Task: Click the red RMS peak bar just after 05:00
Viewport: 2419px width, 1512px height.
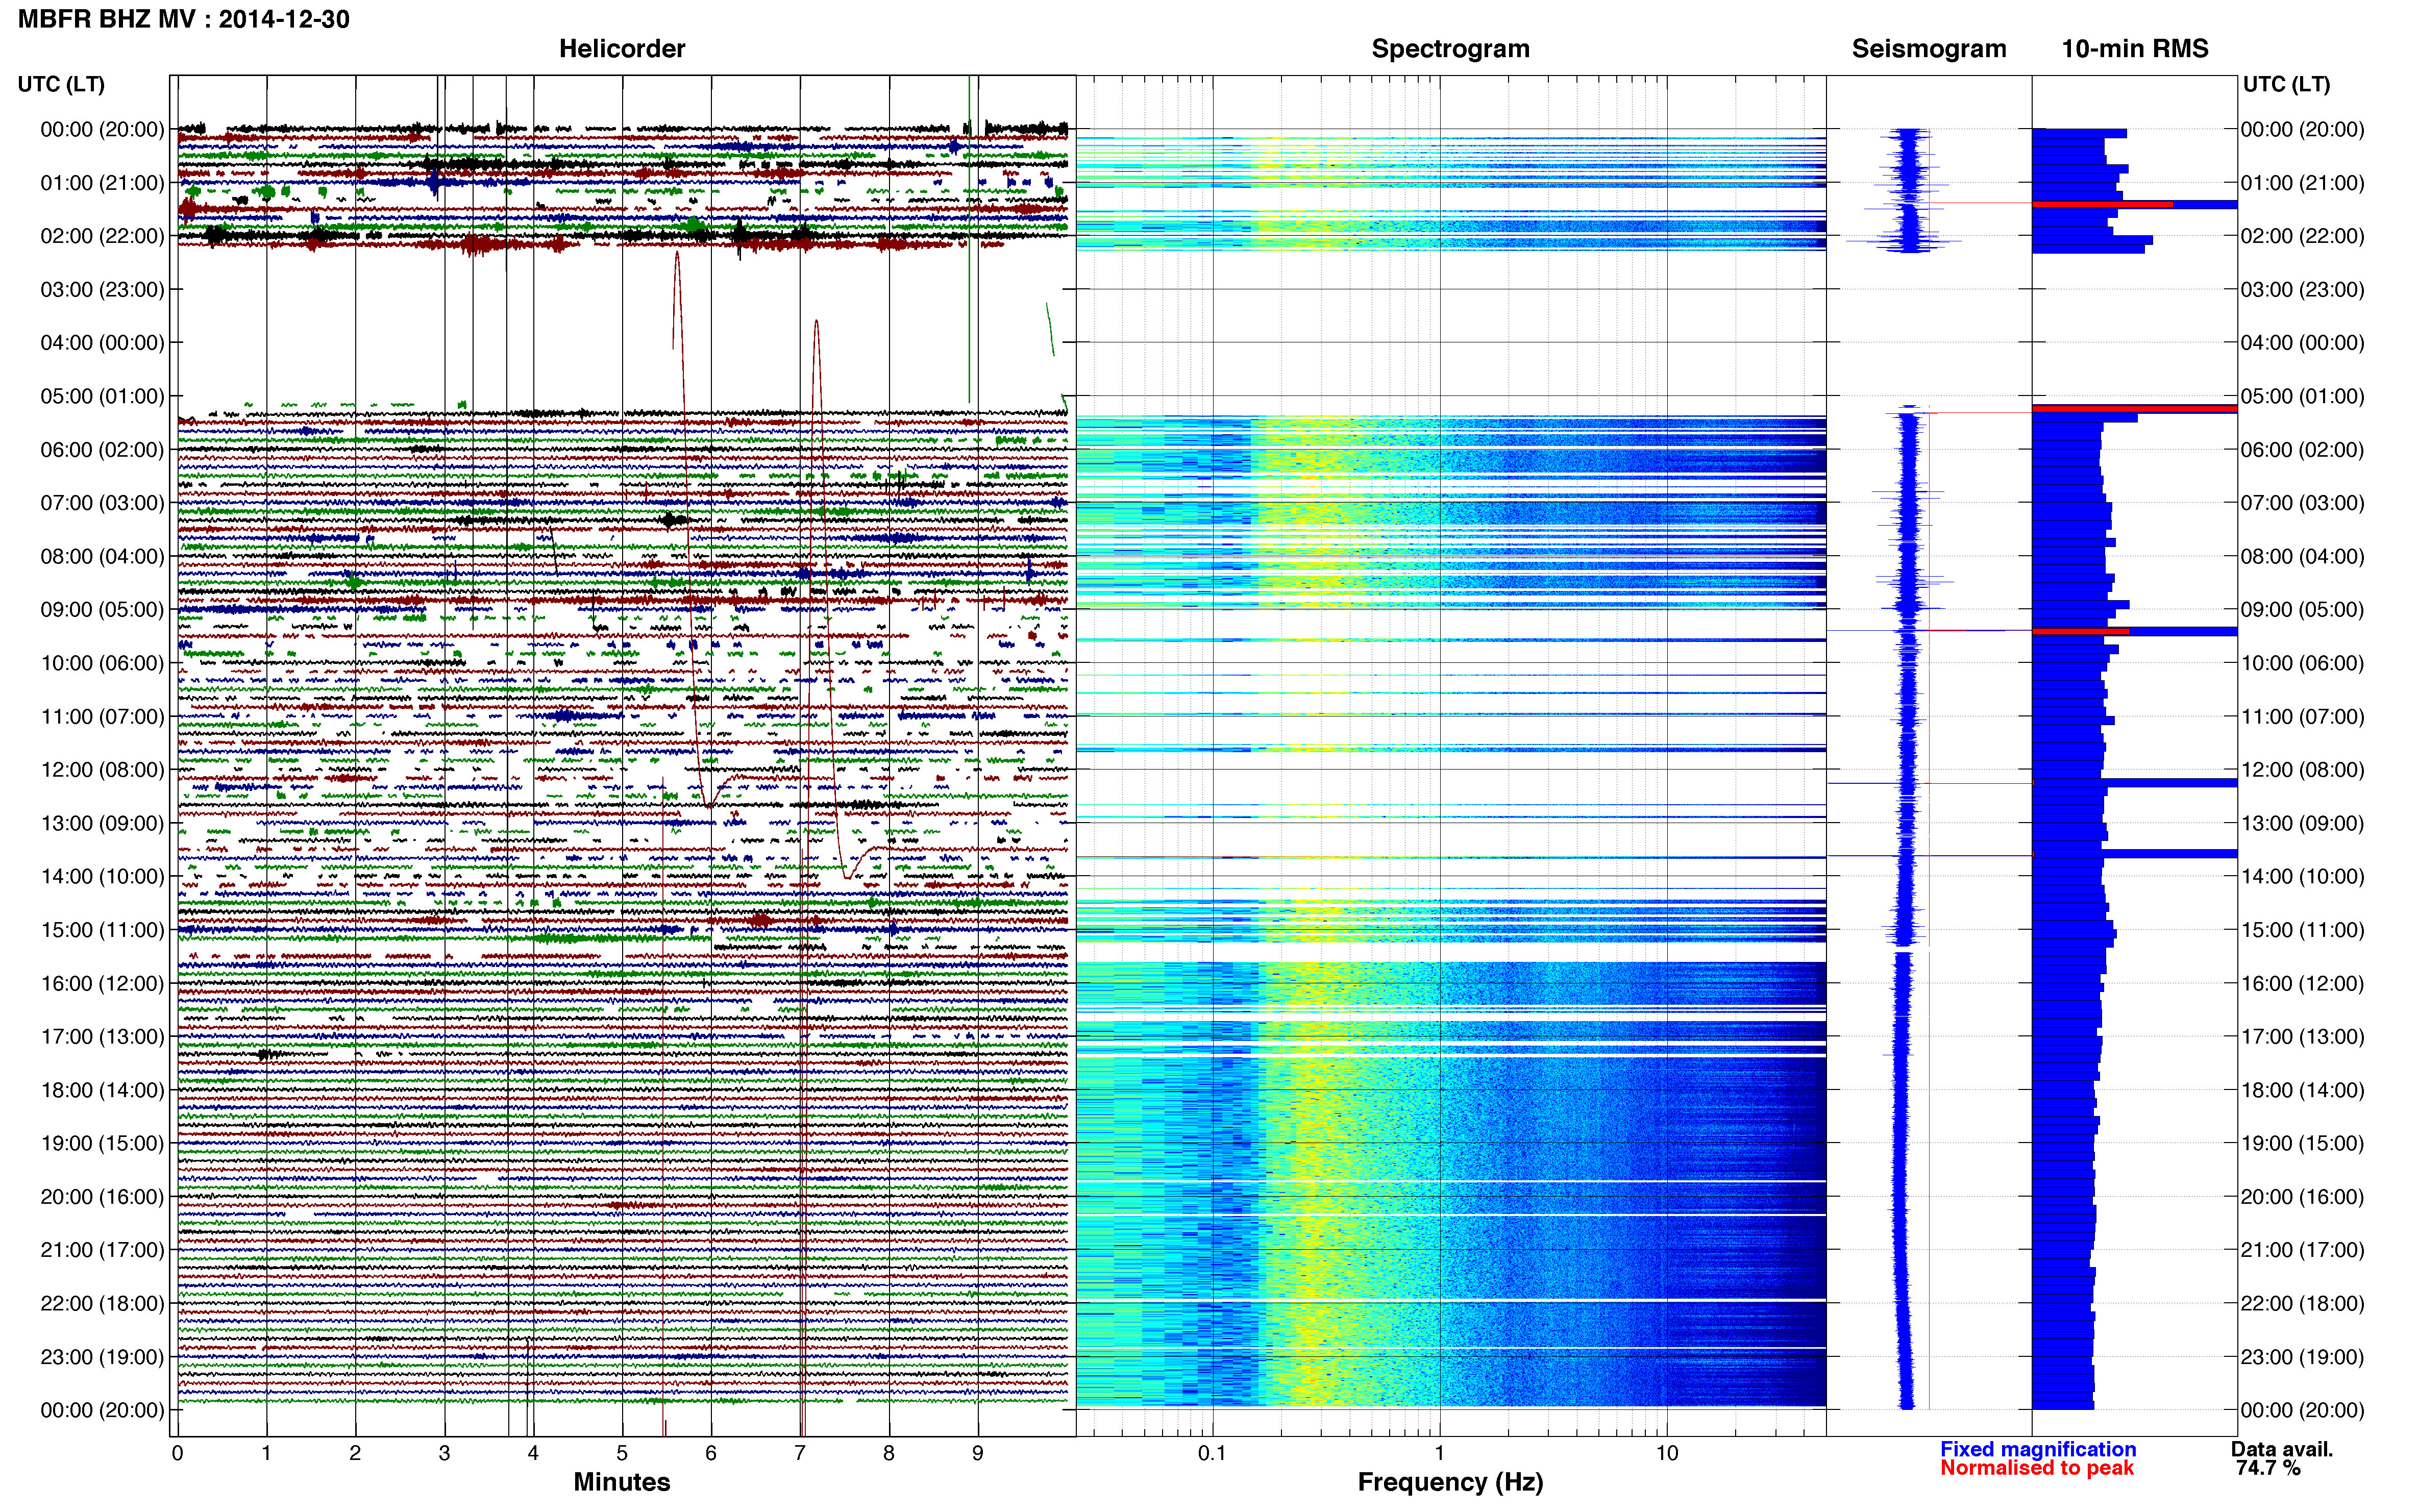Action: coord(2134,408)
